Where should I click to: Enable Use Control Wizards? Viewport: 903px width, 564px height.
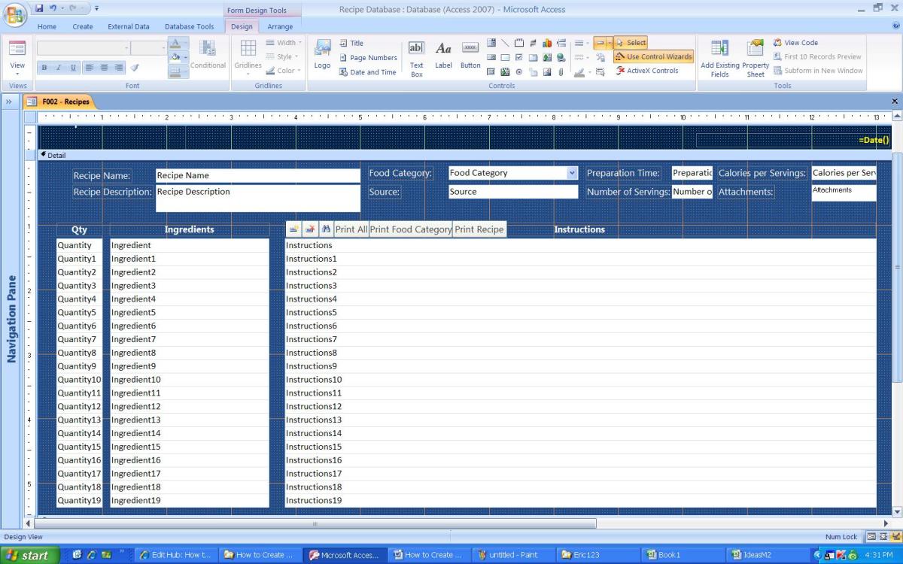click(652, 56)
